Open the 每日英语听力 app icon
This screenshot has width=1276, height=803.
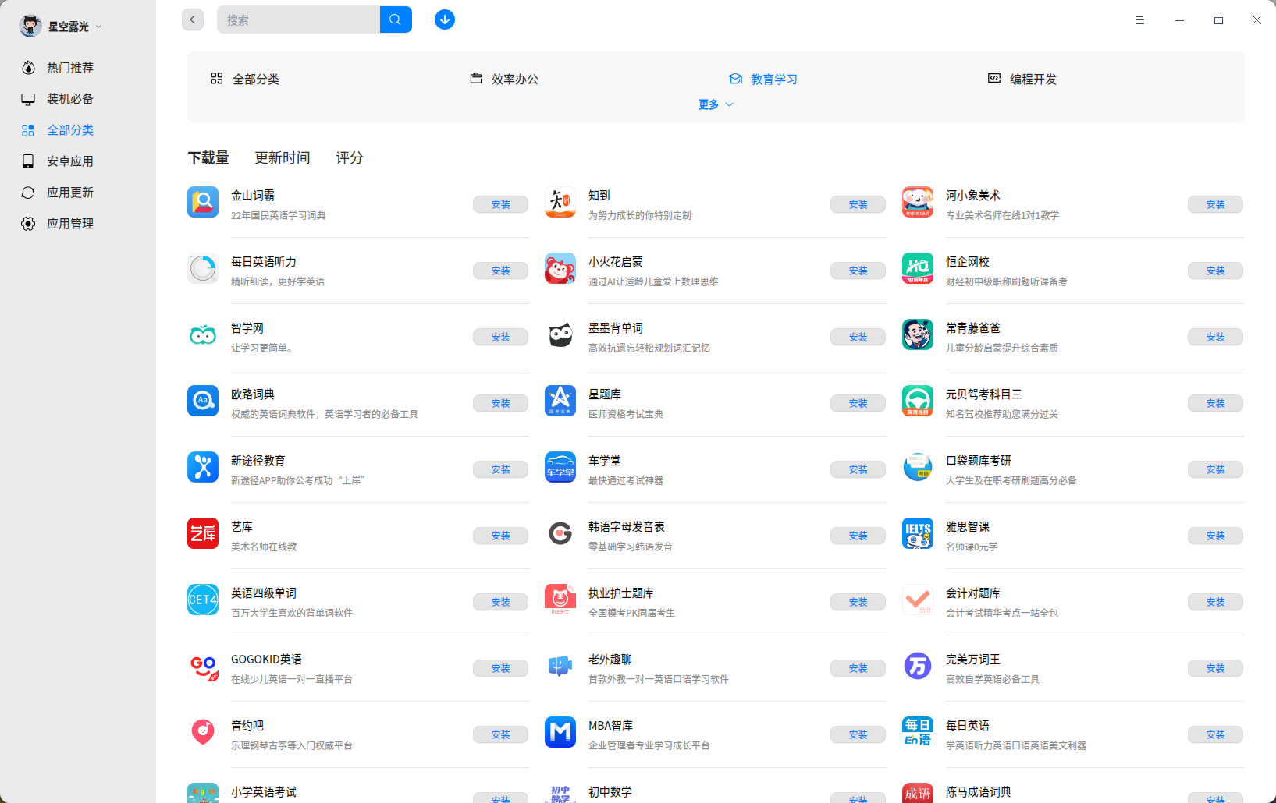click(x=203, y=268)
